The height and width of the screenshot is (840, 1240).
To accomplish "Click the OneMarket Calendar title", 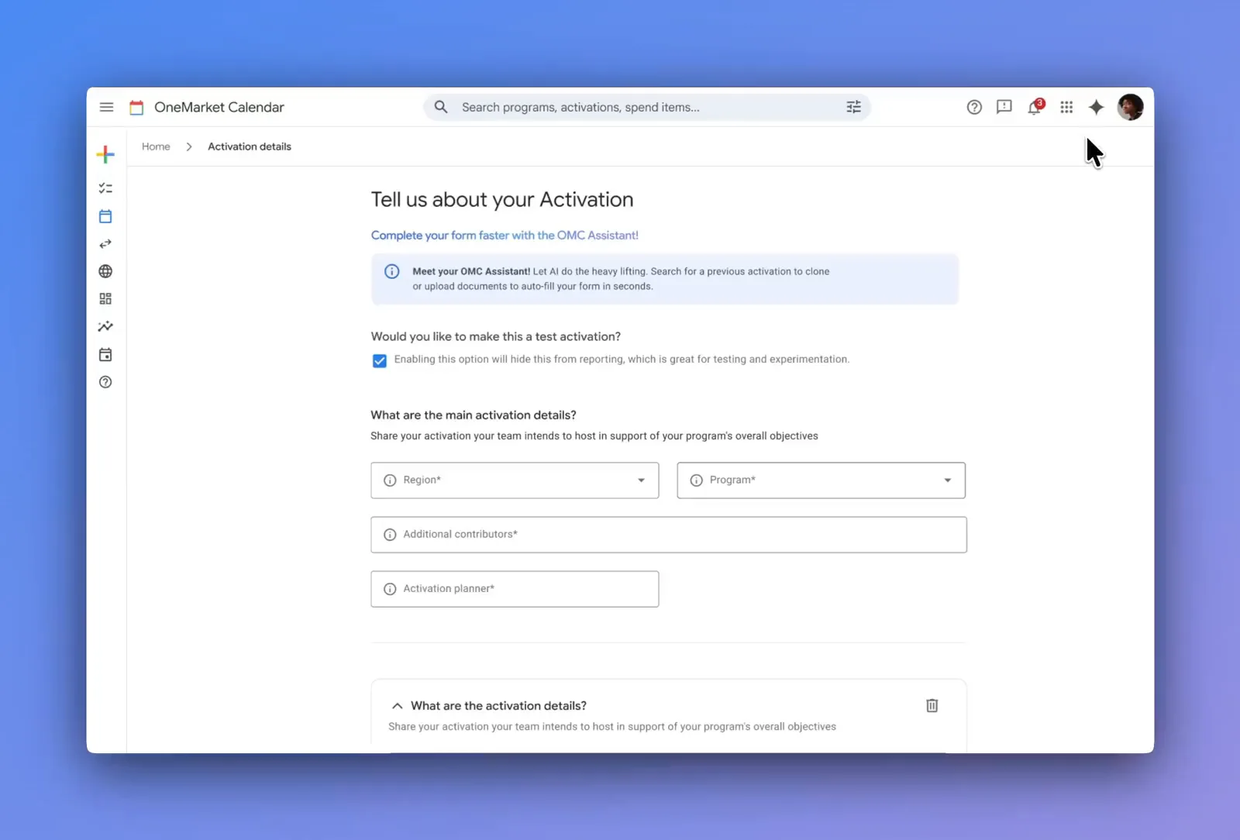I will click(x=219, y=107).
